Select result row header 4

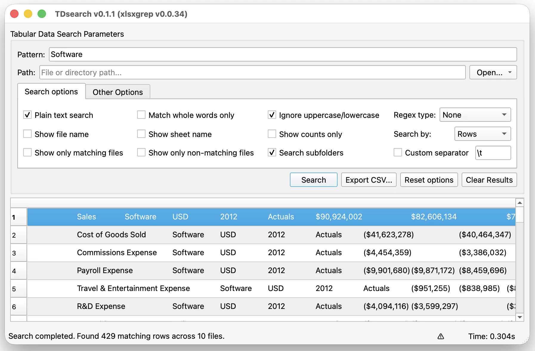pyautogui.click(x=19, y=271)
